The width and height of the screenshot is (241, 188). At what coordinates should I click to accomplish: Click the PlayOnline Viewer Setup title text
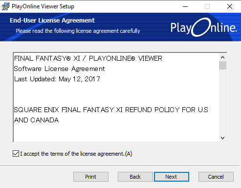(x=43, y=6)
